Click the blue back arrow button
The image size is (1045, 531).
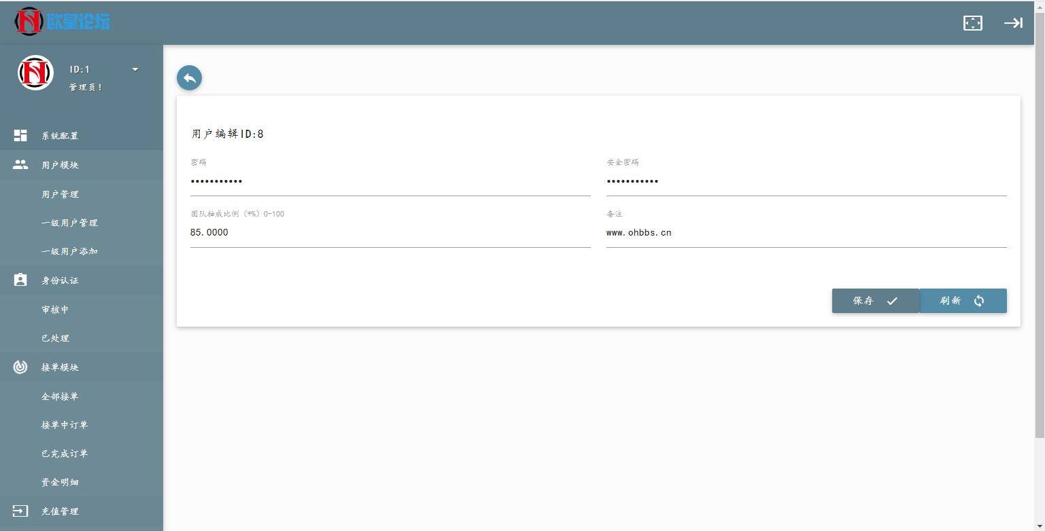click(x=189, y=78)
